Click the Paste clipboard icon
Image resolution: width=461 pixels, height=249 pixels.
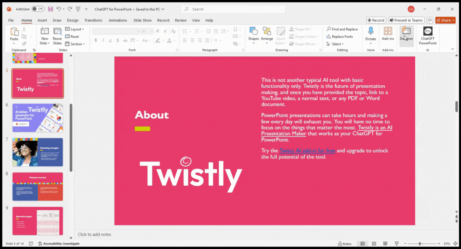pyautogui.click(x=14, y=32)
